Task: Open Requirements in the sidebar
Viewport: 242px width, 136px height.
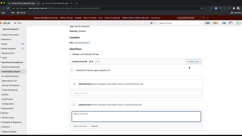Action: pos(8,53)
